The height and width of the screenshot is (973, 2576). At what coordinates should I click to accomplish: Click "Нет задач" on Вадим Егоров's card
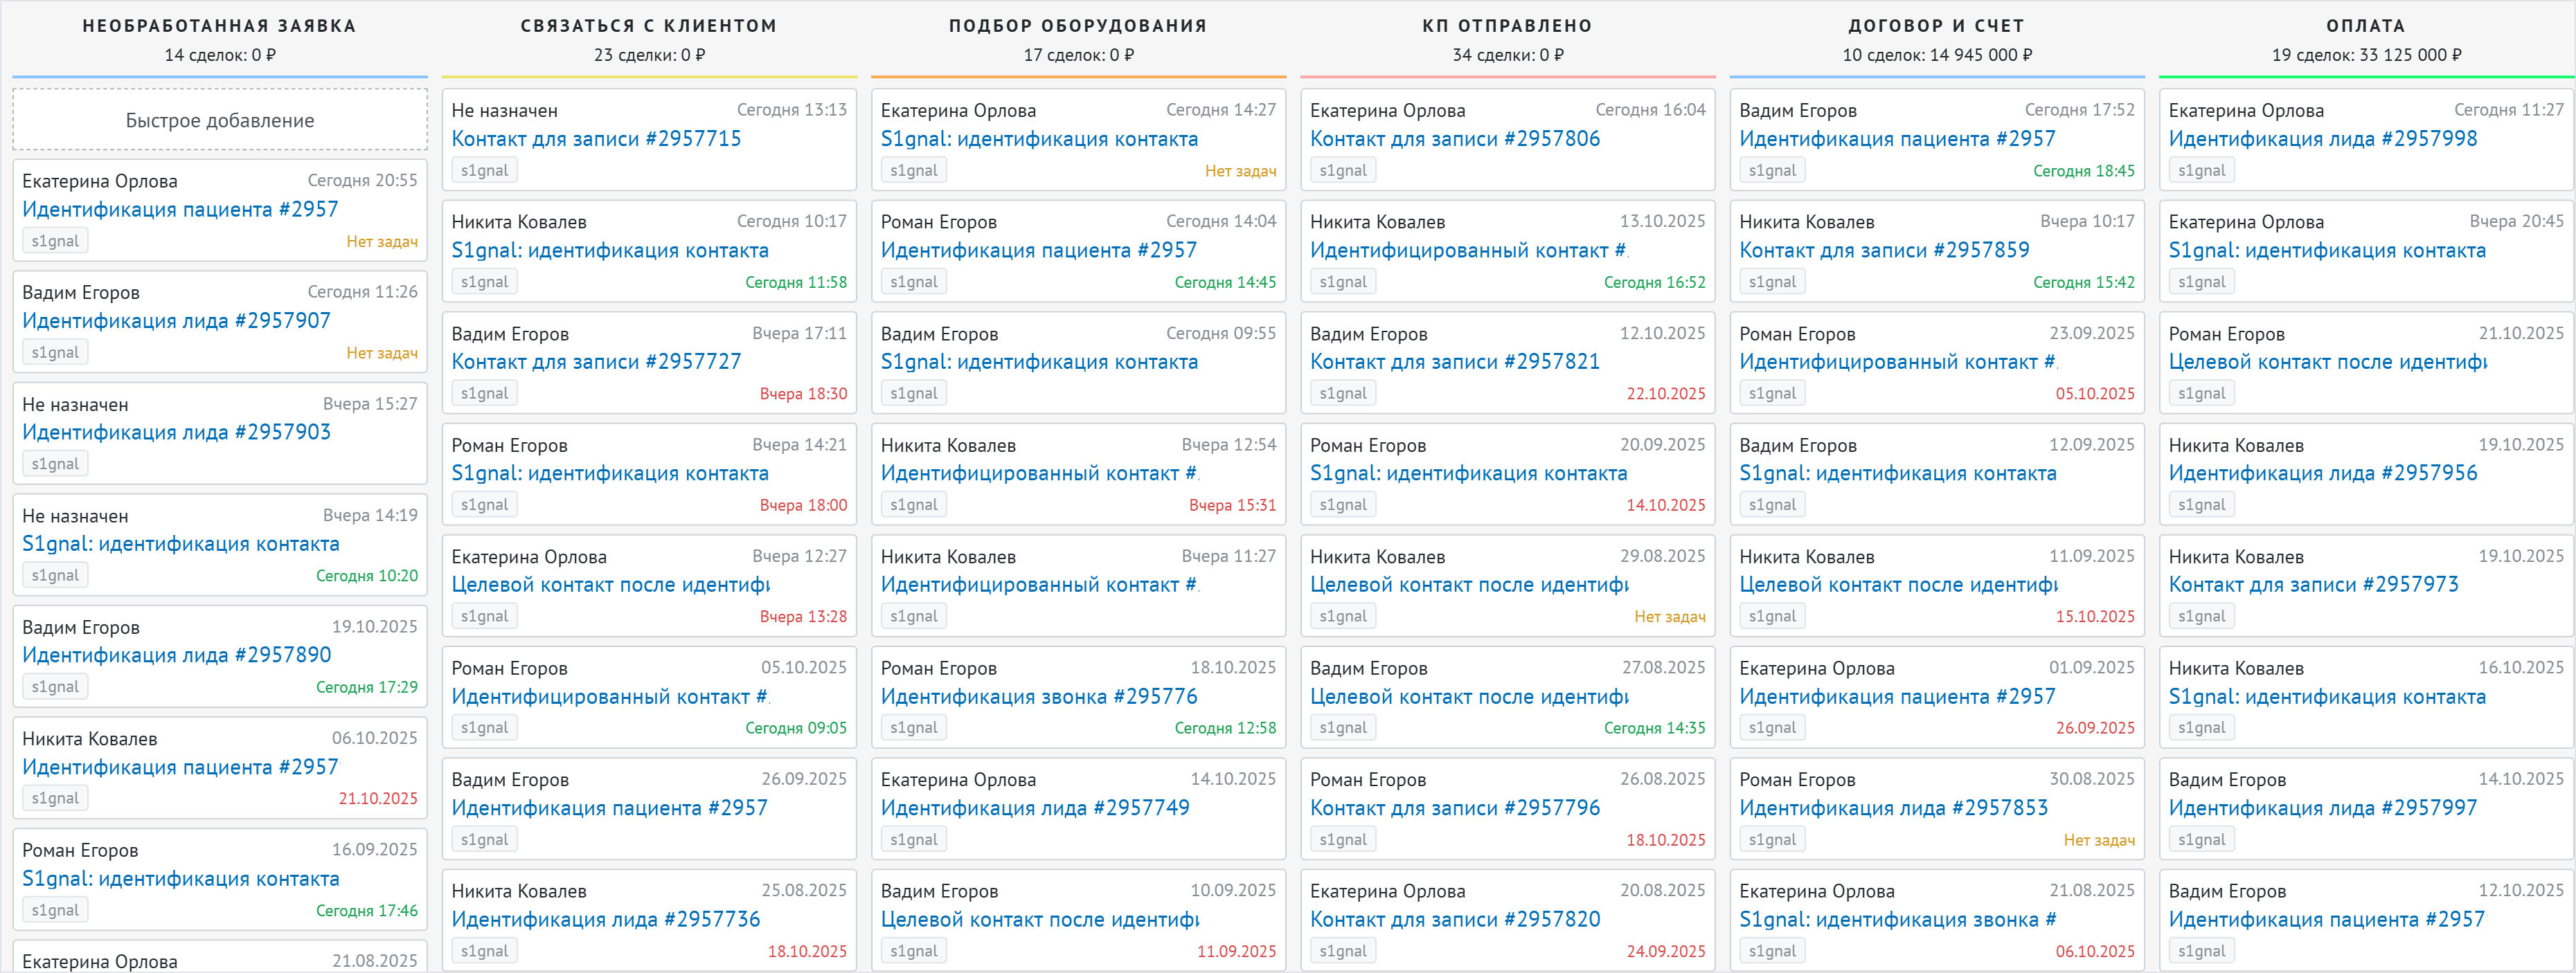pyautogui.click(x=382, y=353)
